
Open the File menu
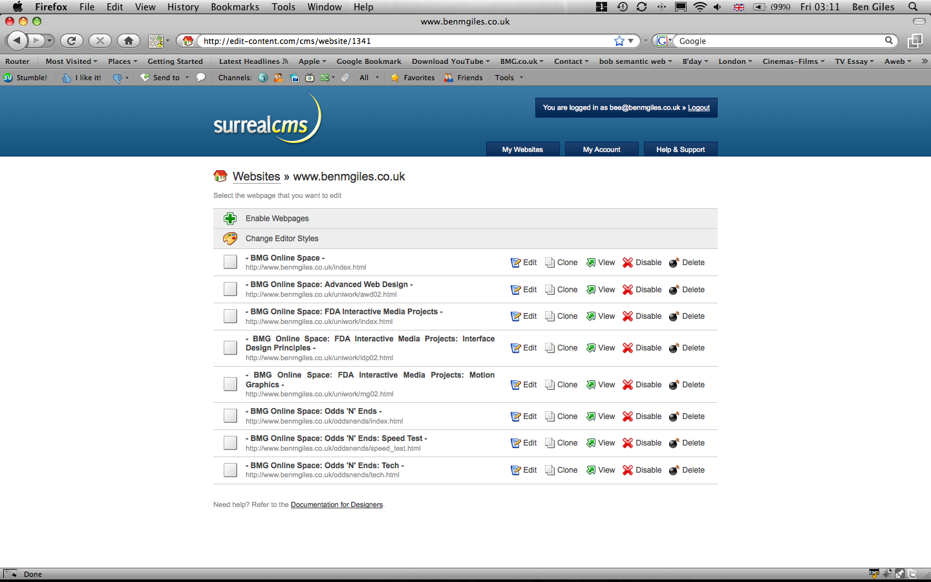[x=87, y=6]
